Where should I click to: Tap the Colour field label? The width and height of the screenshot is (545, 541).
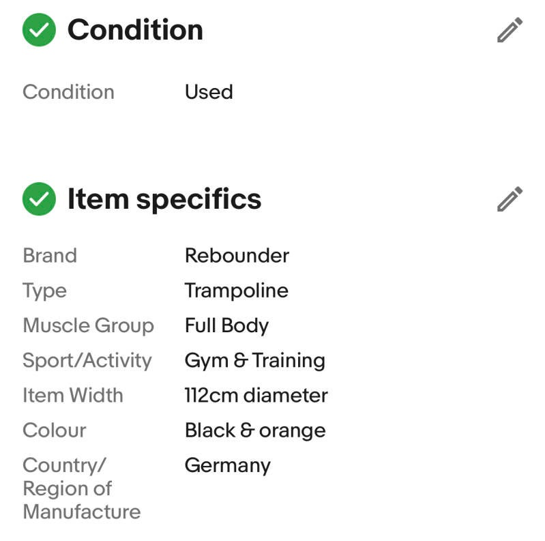click(55, 430)
